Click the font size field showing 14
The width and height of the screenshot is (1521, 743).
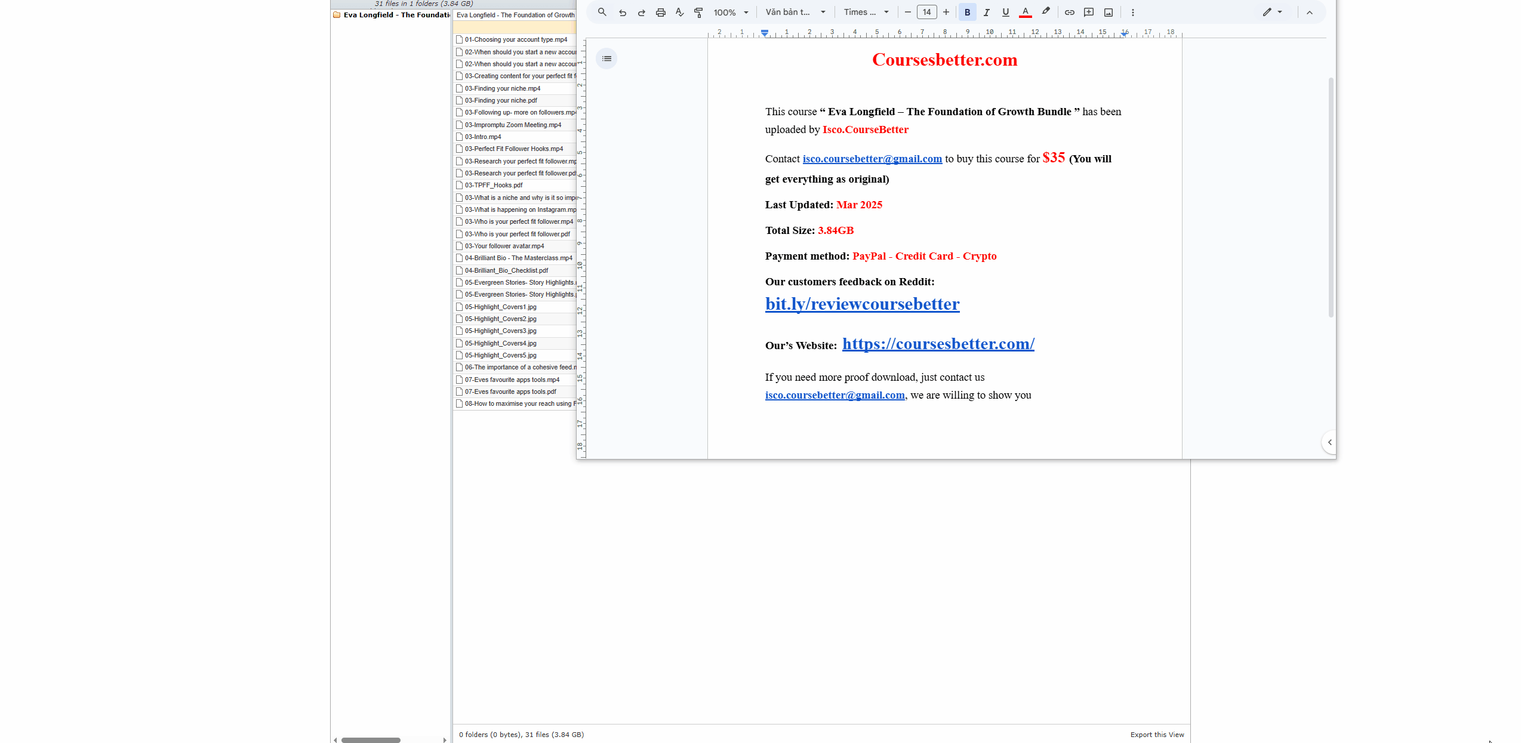(x=926, y=13)
